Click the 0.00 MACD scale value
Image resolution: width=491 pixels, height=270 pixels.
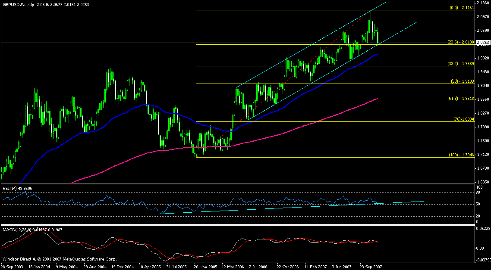(480, 248)
